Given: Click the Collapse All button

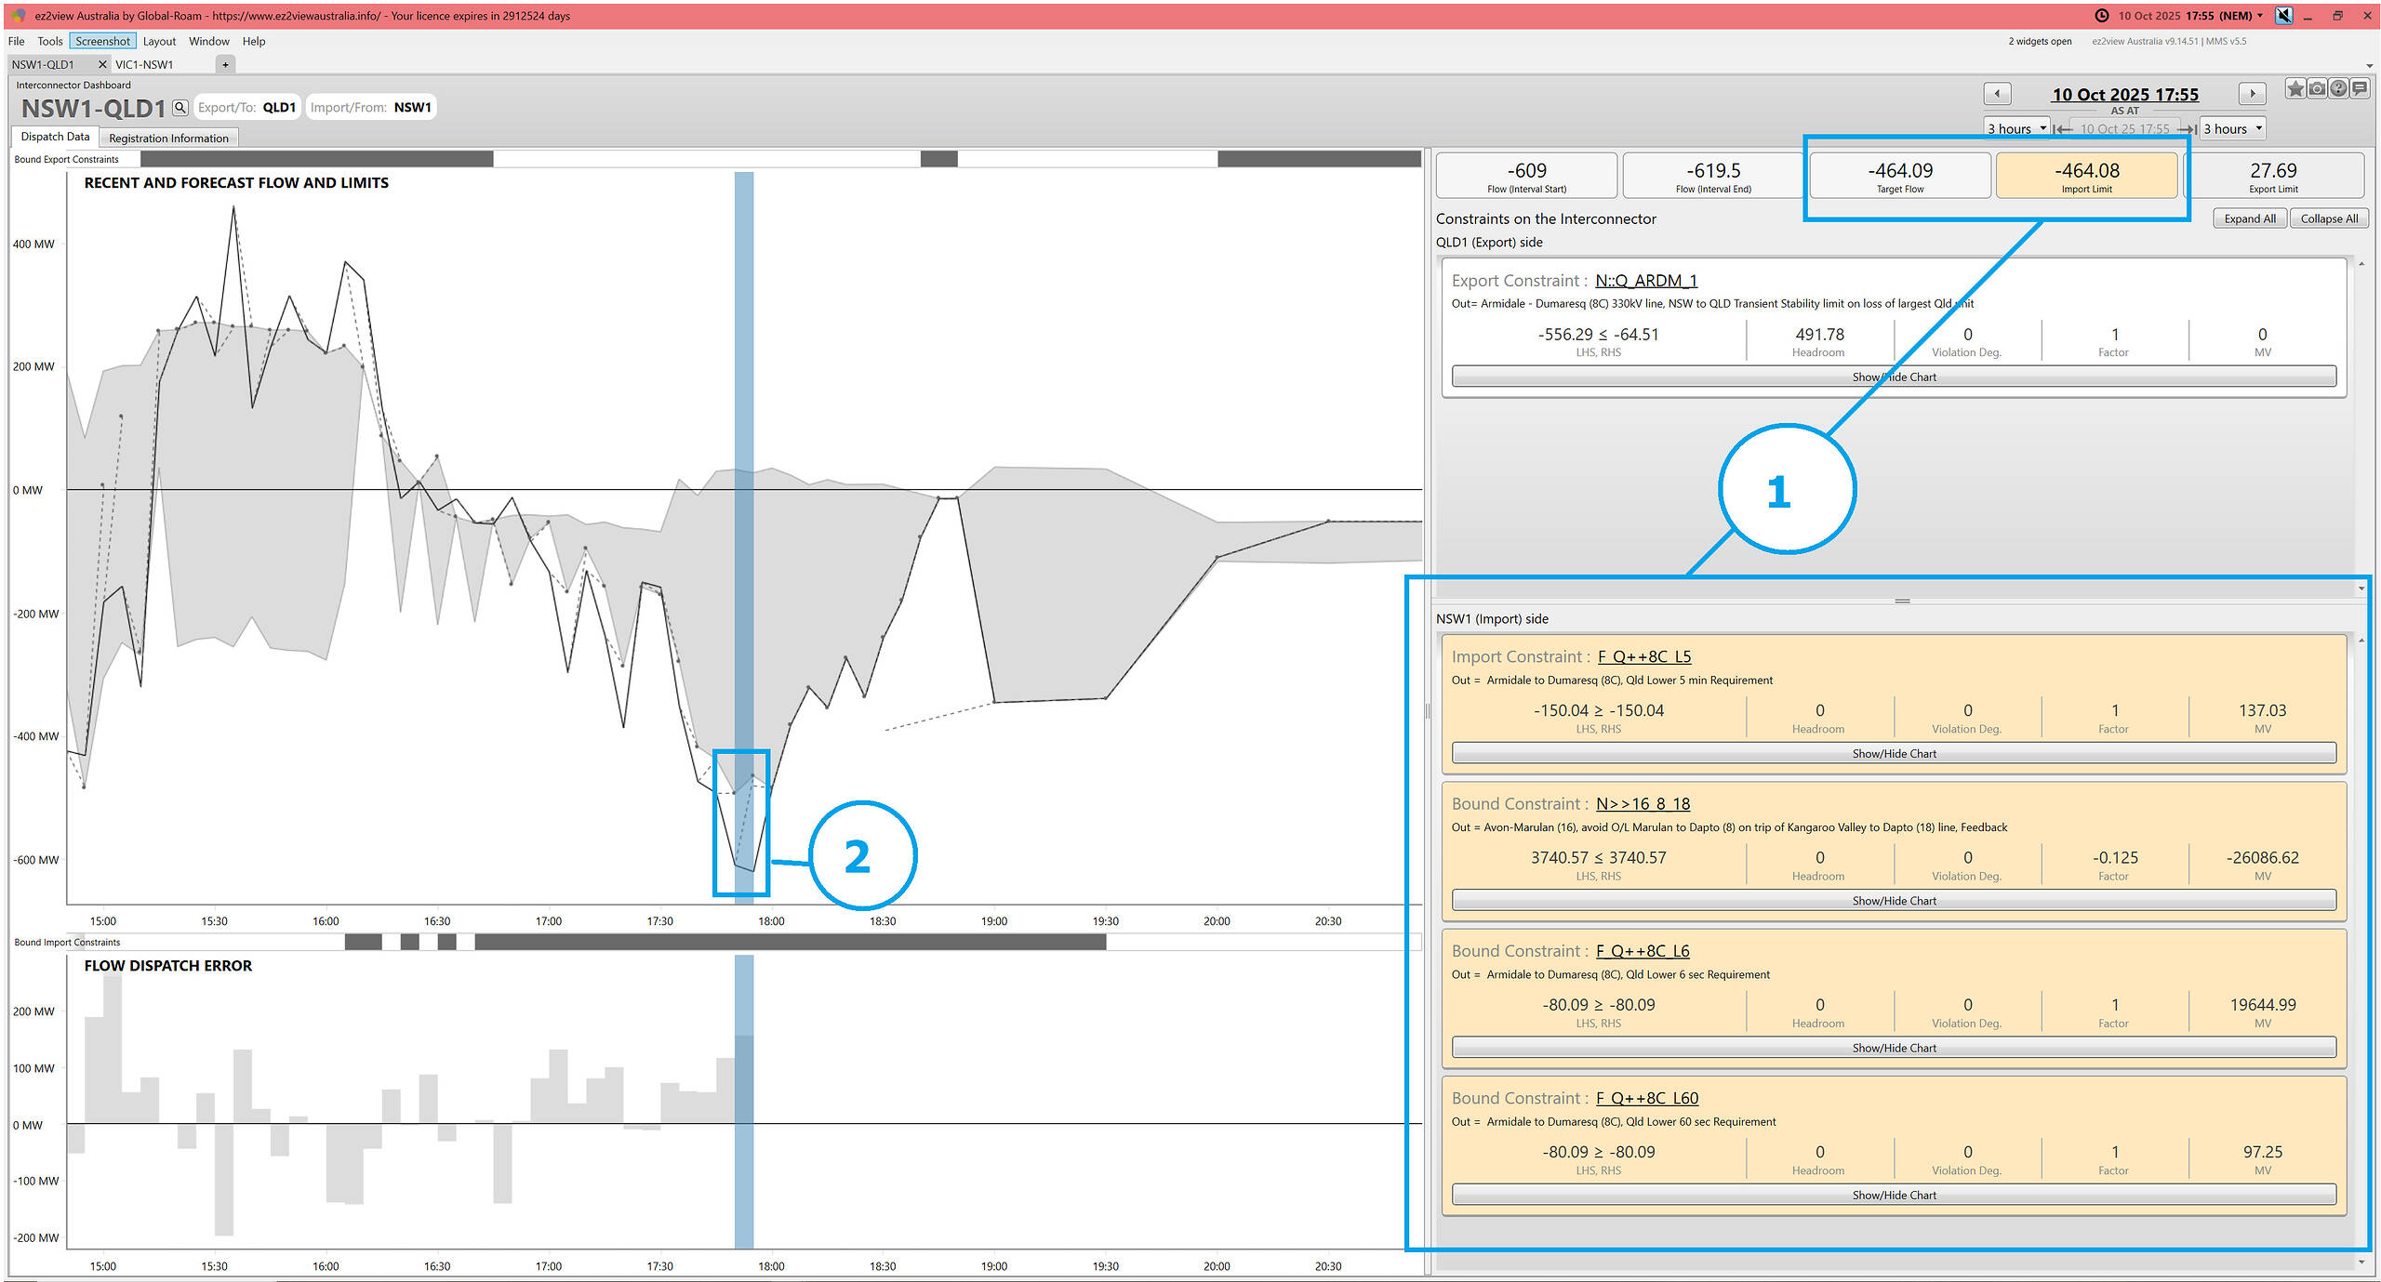Looking at the screenshot, I should pyautogui.click(x=2328, y=219).
